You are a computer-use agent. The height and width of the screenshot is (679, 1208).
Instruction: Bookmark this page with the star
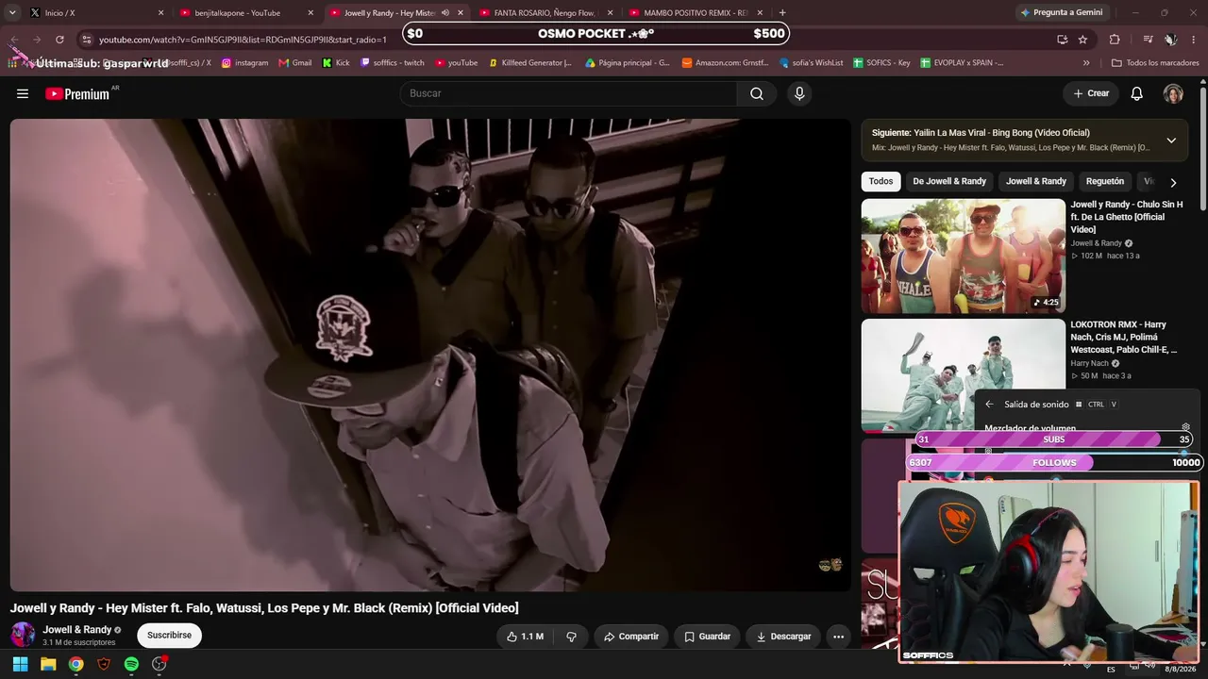[x=1082, y=40]
